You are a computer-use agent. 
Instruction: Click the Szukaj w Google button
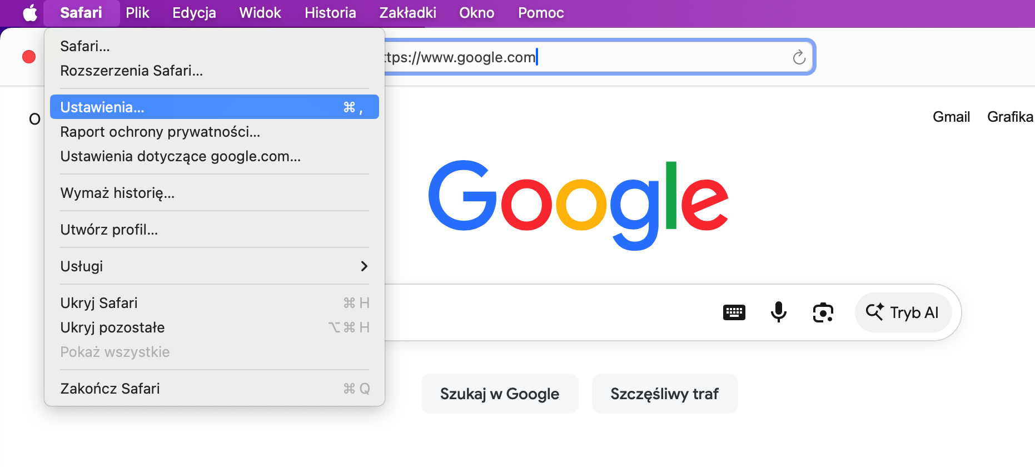point(500,394)
